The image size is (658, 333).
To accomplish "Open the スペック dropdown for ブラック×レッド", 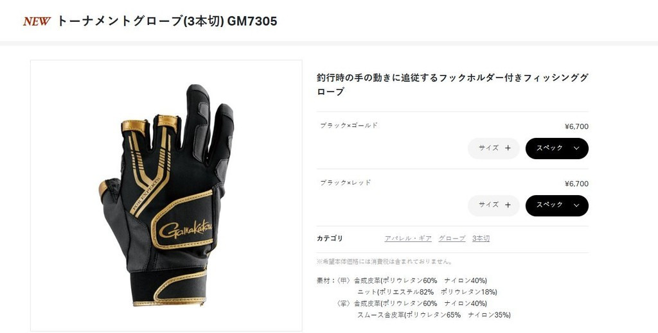I will tap(557, 205).
